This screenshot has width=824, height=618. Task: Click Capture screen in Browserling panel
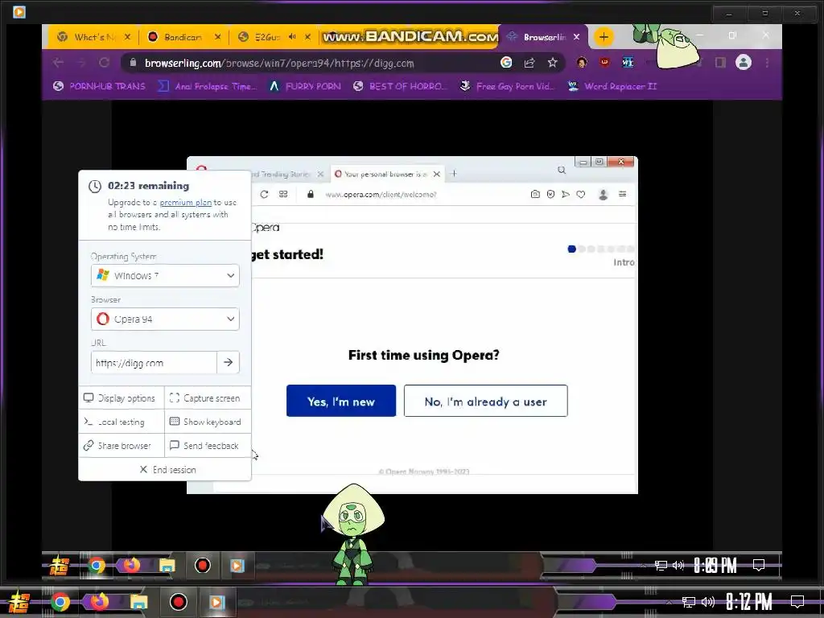(x=204, y=398)
